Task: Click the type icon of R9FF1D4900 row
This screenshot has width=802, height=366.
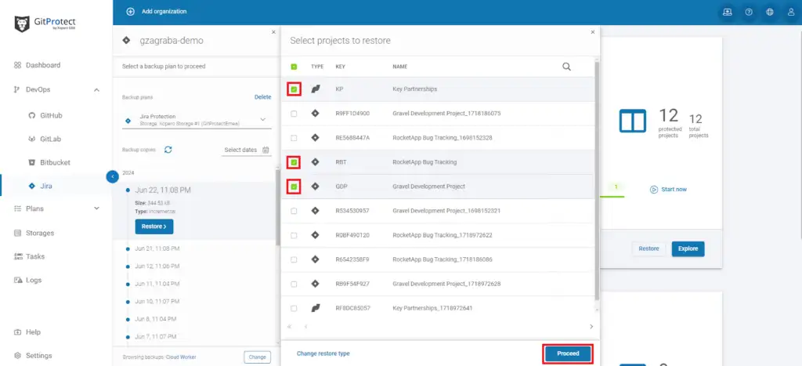Action: click(315, 113)
